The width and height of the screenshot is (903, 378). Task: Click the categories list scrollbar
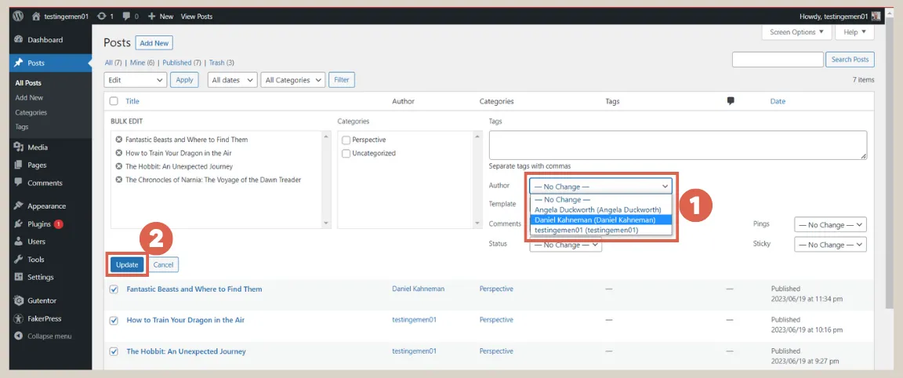[477, 180]
